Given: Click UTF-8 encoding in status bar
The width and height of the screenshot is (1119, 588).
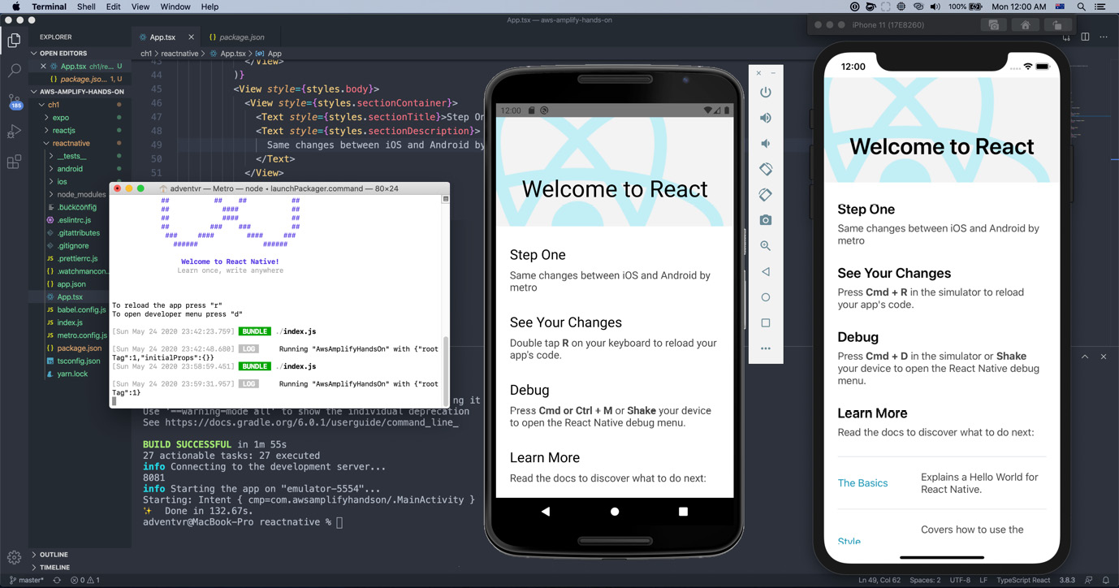Looking at the screenshot, I should [960, 580].
